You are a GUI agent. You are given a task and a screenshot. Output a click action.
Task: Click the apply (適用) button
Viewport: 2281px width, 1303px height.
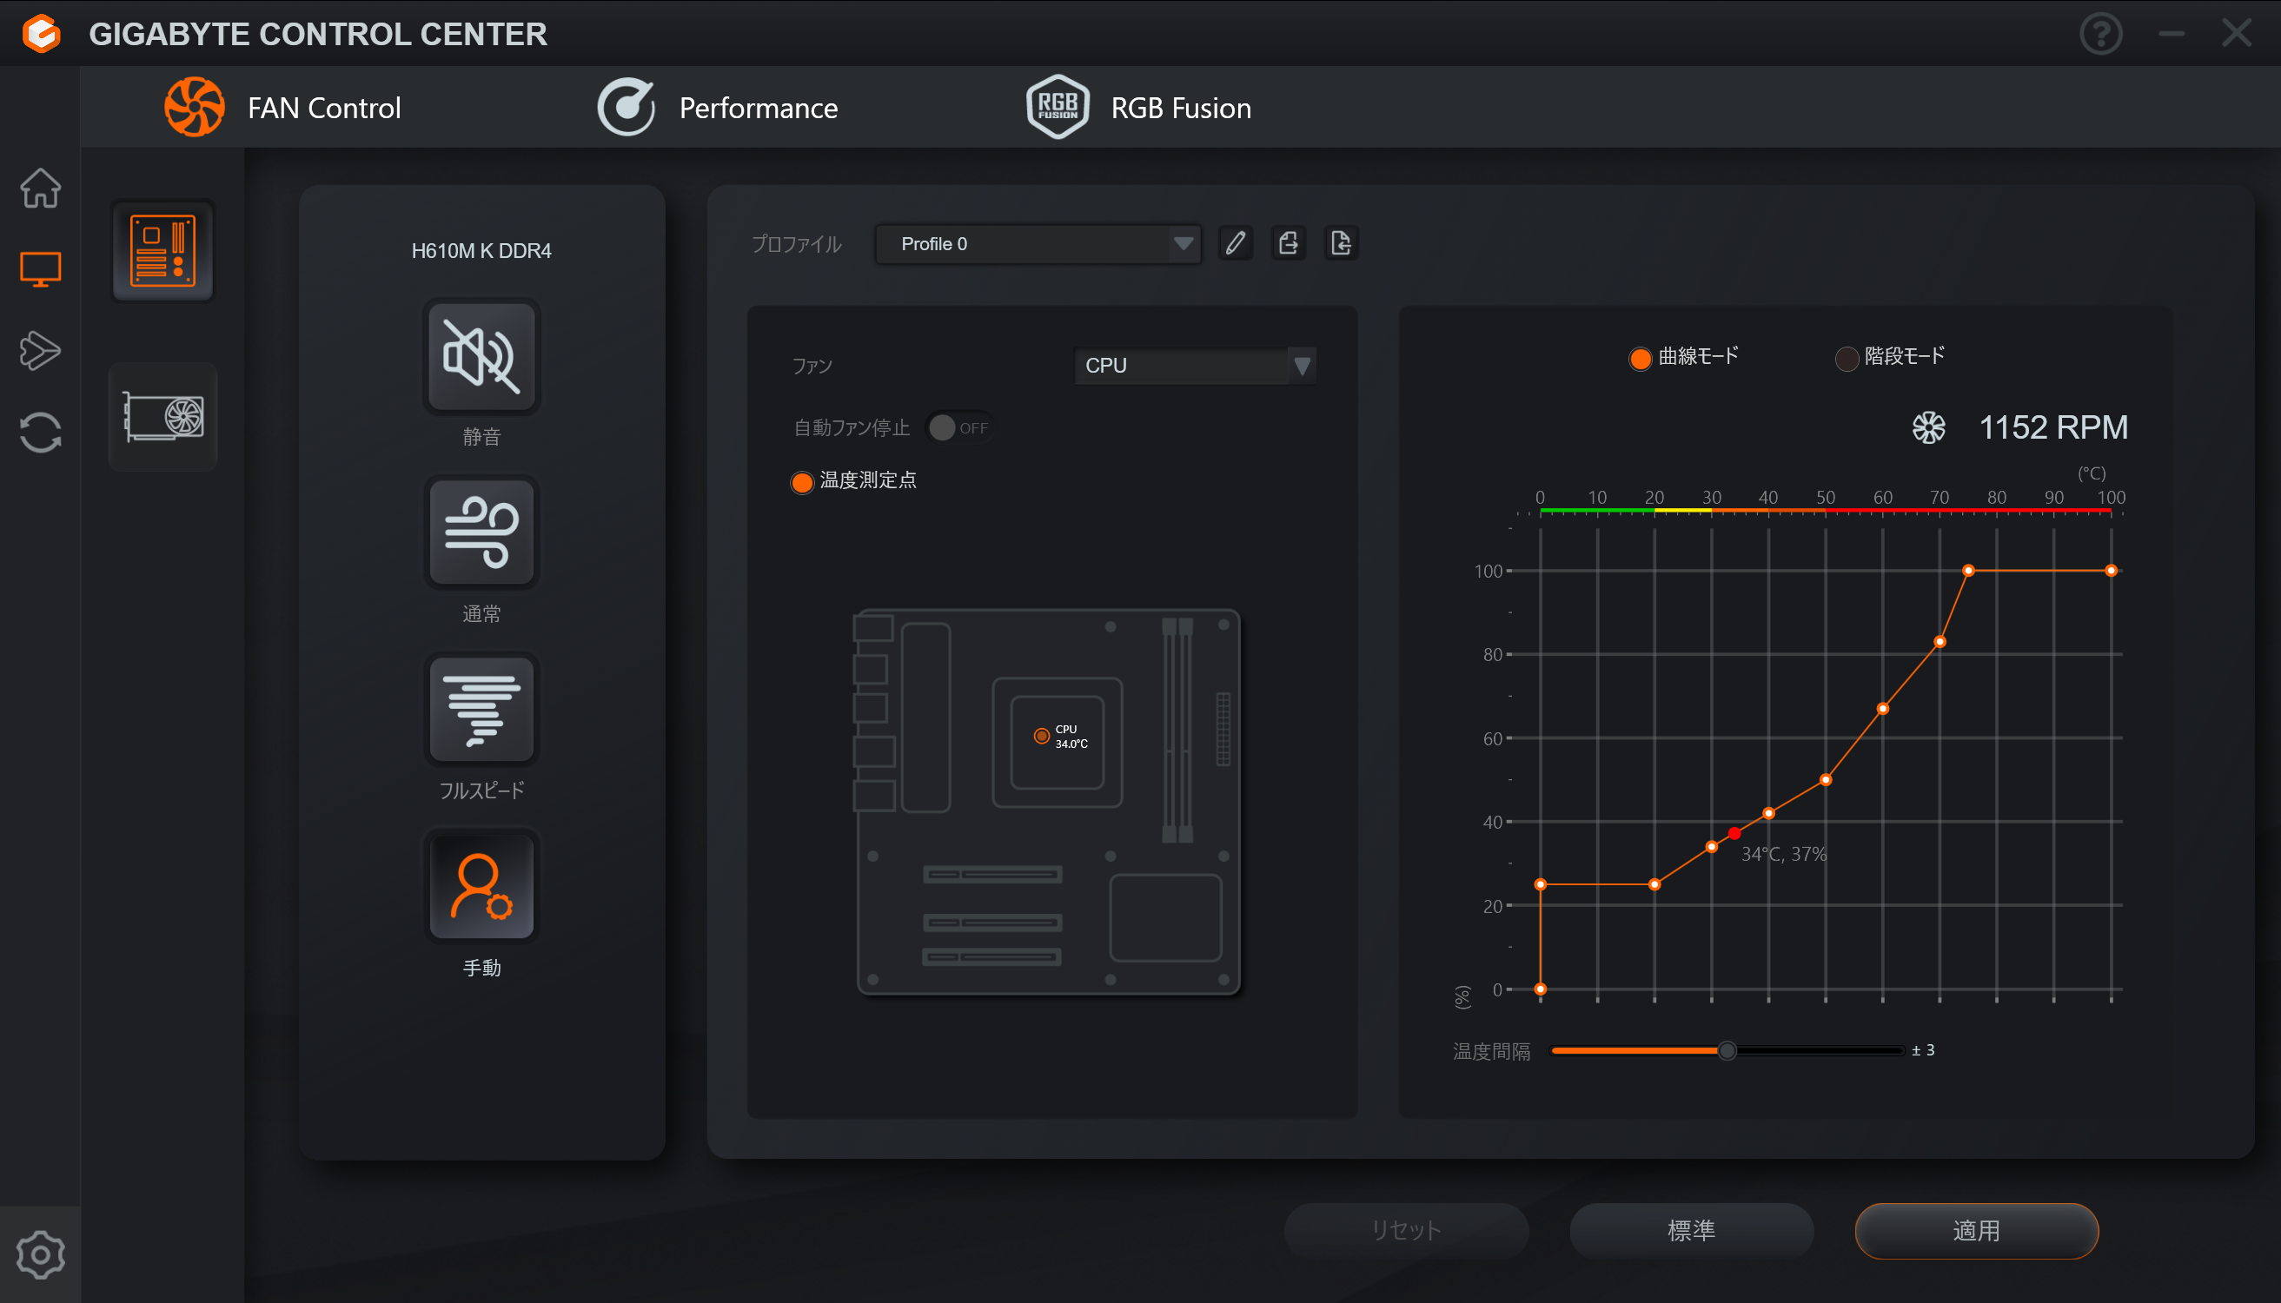(x=1976, y=1231)
